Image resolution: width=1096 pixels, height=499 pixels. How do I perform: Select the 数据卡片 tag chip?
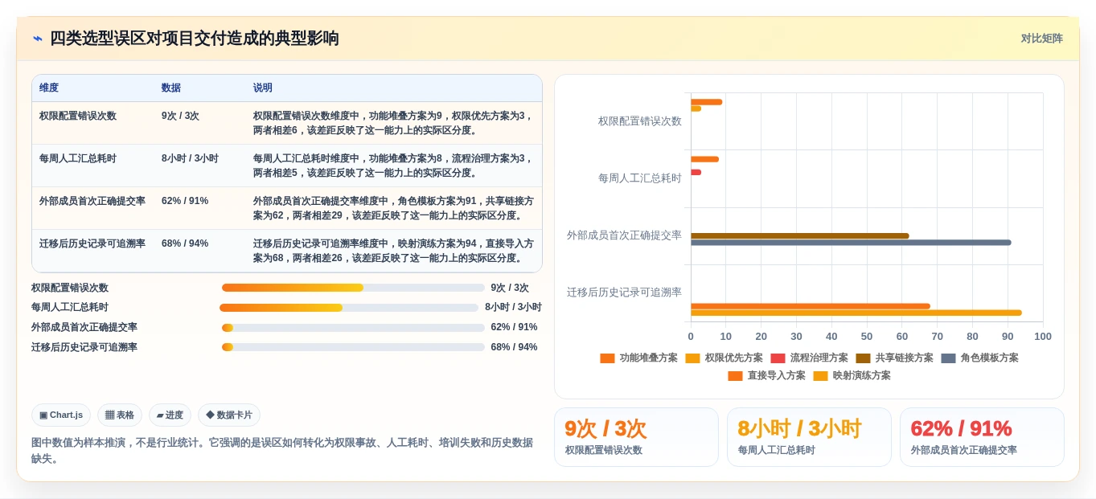pos(229,415)
